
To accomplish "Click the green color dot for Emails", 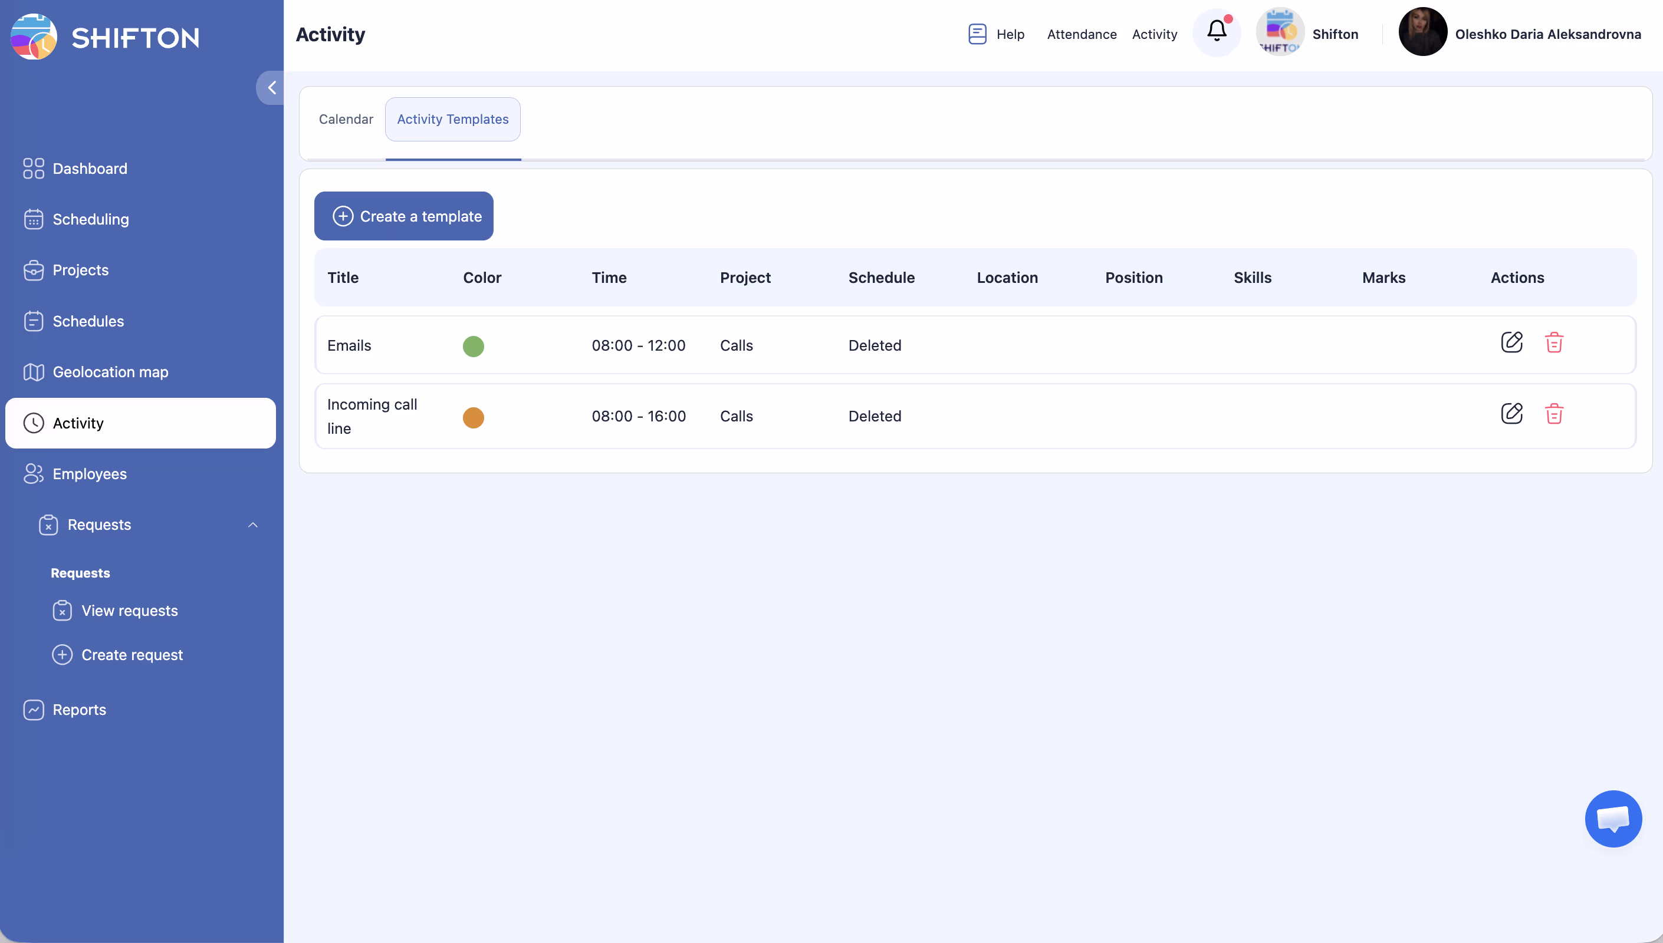I will point(473,347).
